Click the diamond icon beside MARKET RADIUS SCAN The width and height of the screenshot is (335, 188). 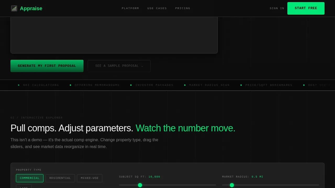185,85
